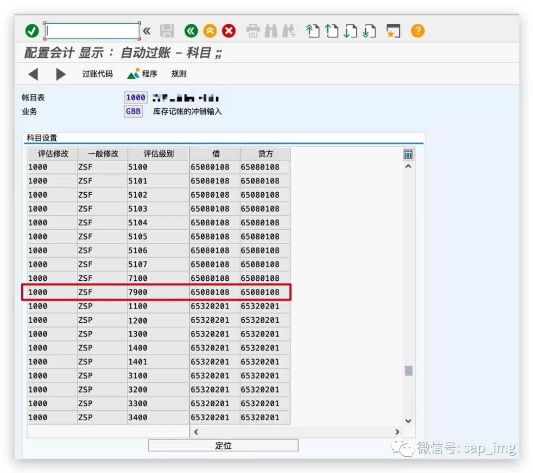Select valuation class cell 5103
The height and width of the screenshot is (473, 533).
[158, 209]
